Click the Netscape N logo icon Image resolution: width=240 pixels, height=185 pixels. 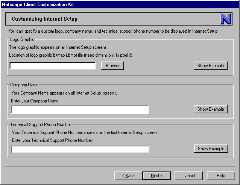point(226,19)
